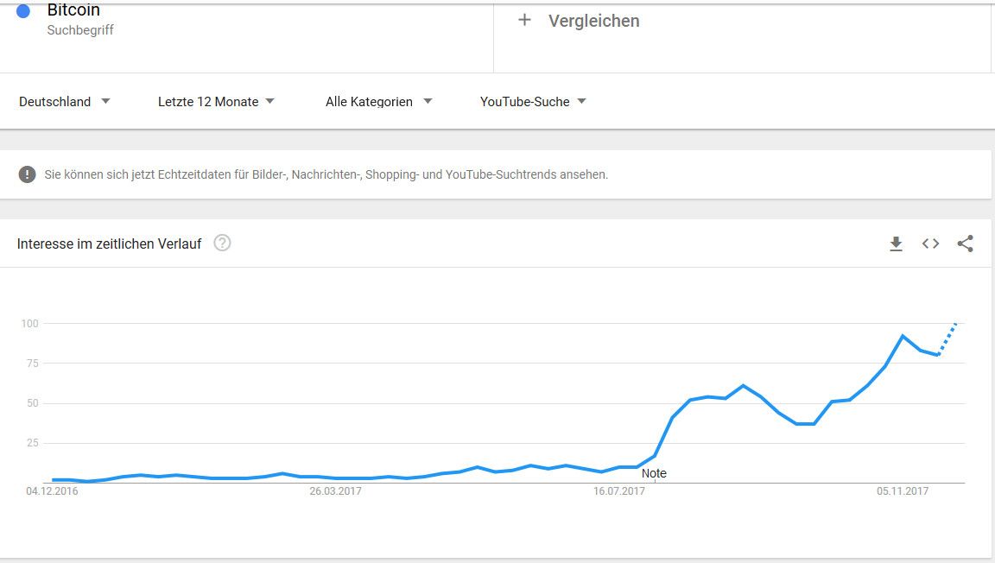The width and height of the screenshot is (995, 563).
Task: Share the interest over time chart
Action: (965, 244)
